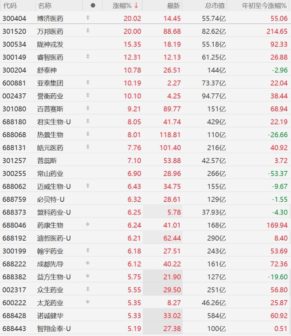Click the 584亿 market cap cell
291x336 pixels.
(216, 316)
